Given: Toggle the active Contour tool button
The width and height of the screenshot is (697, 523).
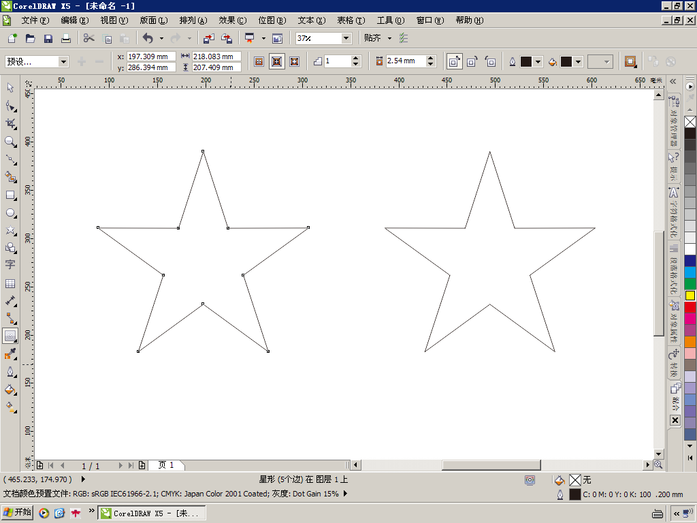Looking at the screenshot, I should pos(10,336).
